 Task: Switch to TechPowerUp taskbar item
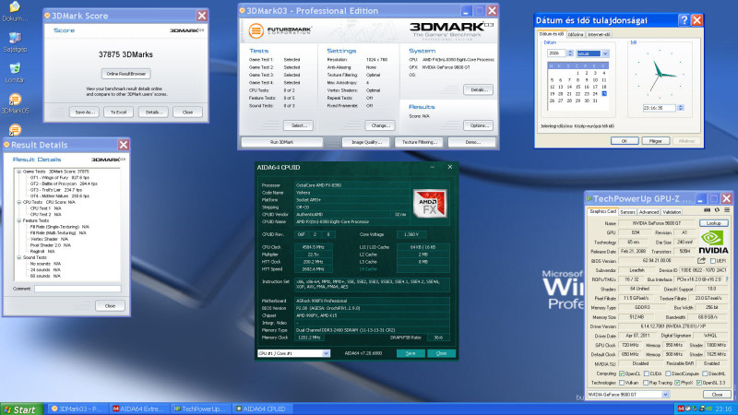200,409
